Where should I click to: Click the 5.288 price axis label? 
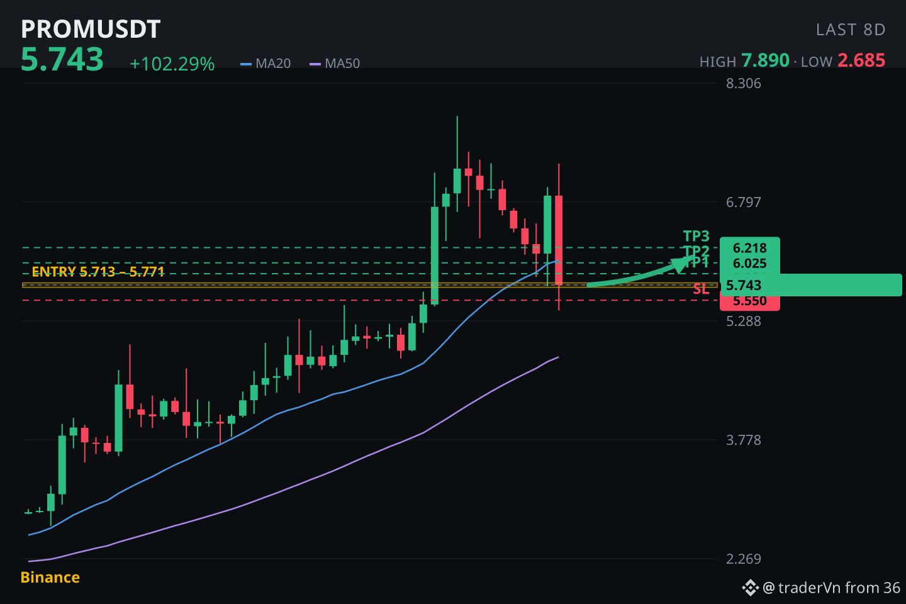click(744, 321)
